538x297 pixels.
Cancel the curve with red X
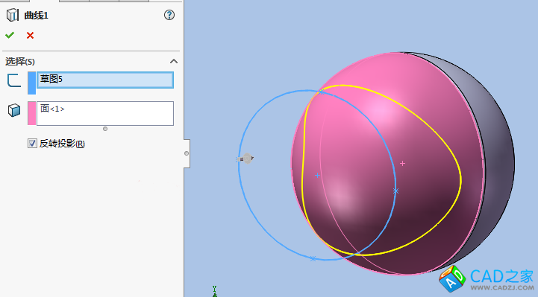click(30, 35)
